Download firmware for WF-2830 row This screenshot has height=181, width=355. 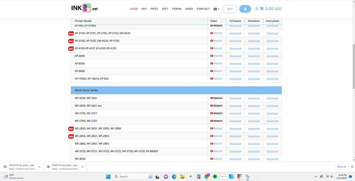(235, 128)
